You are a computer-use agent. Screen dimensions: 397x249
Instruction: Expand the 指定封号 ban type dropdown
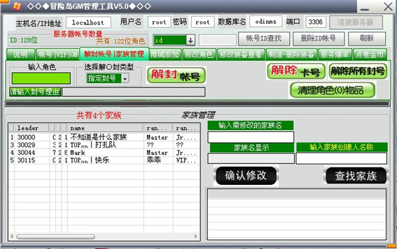point(125,79)
